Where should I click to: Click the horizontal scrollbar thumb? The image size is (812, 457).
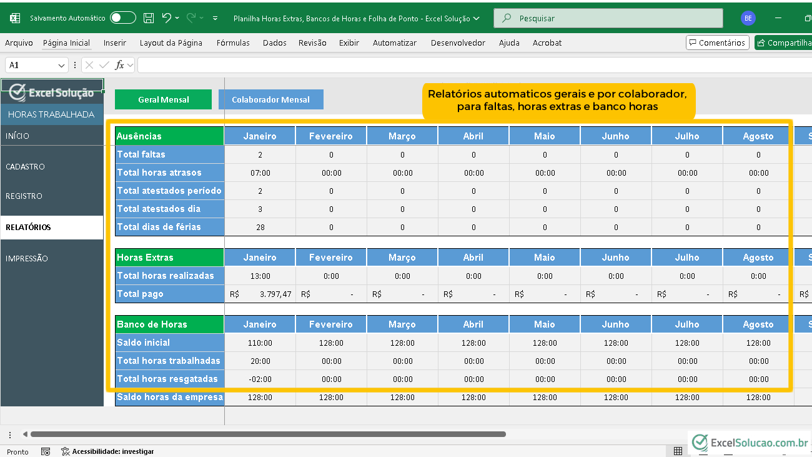[267, 434]
